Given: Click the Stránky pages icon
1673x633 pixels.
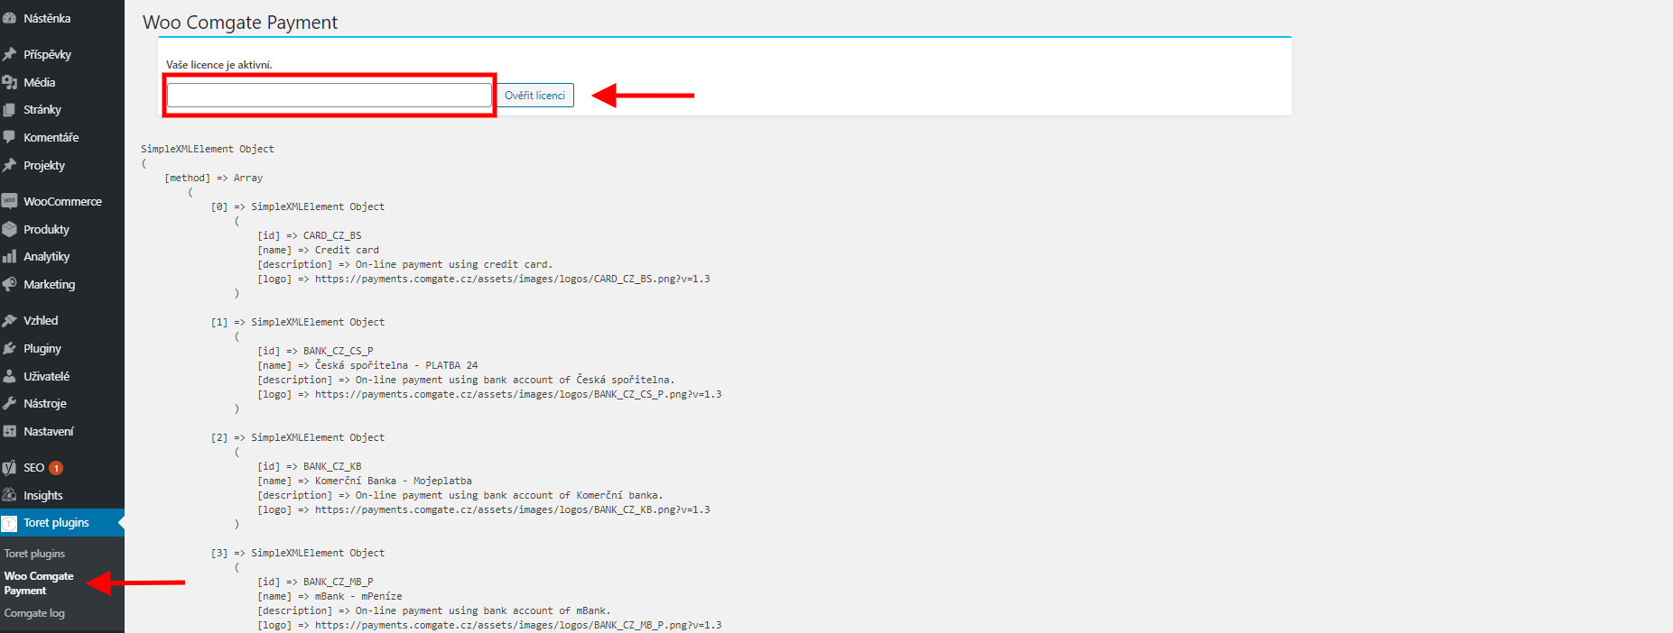Looking at the screenshot, I should [x=9, y=110].
